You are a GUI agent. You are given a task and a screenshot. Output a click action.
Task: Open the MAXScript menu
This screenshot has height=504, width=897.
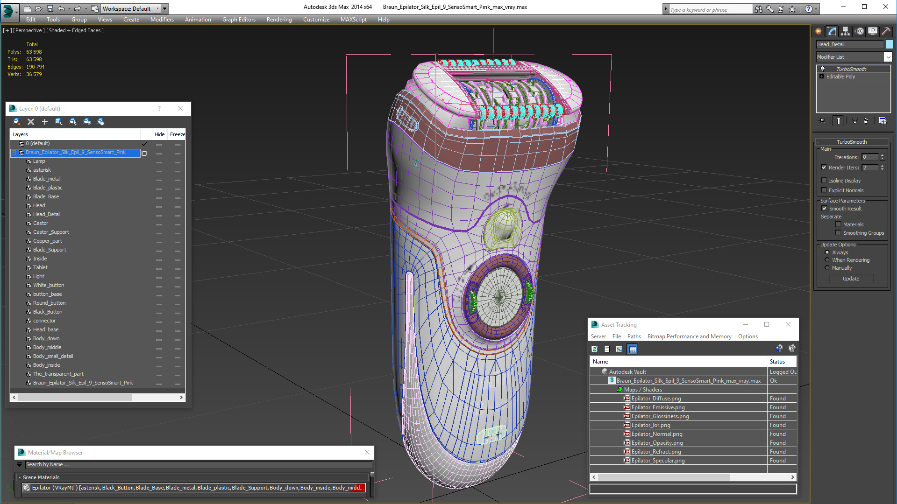(x=353, y=20)
